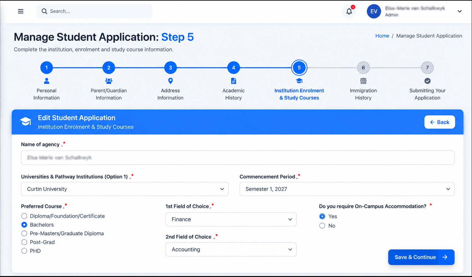The image size is (472, 277).
Task: Select current step 5 circle
Action: 299,68
